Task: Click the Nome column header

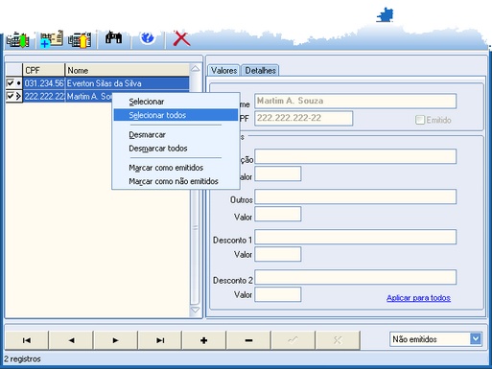Action: (128, 70)
